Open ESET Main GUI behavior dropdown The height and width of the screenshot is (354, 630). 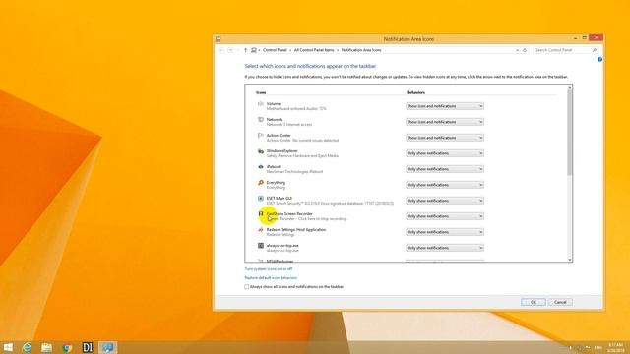tap(444, 201)
